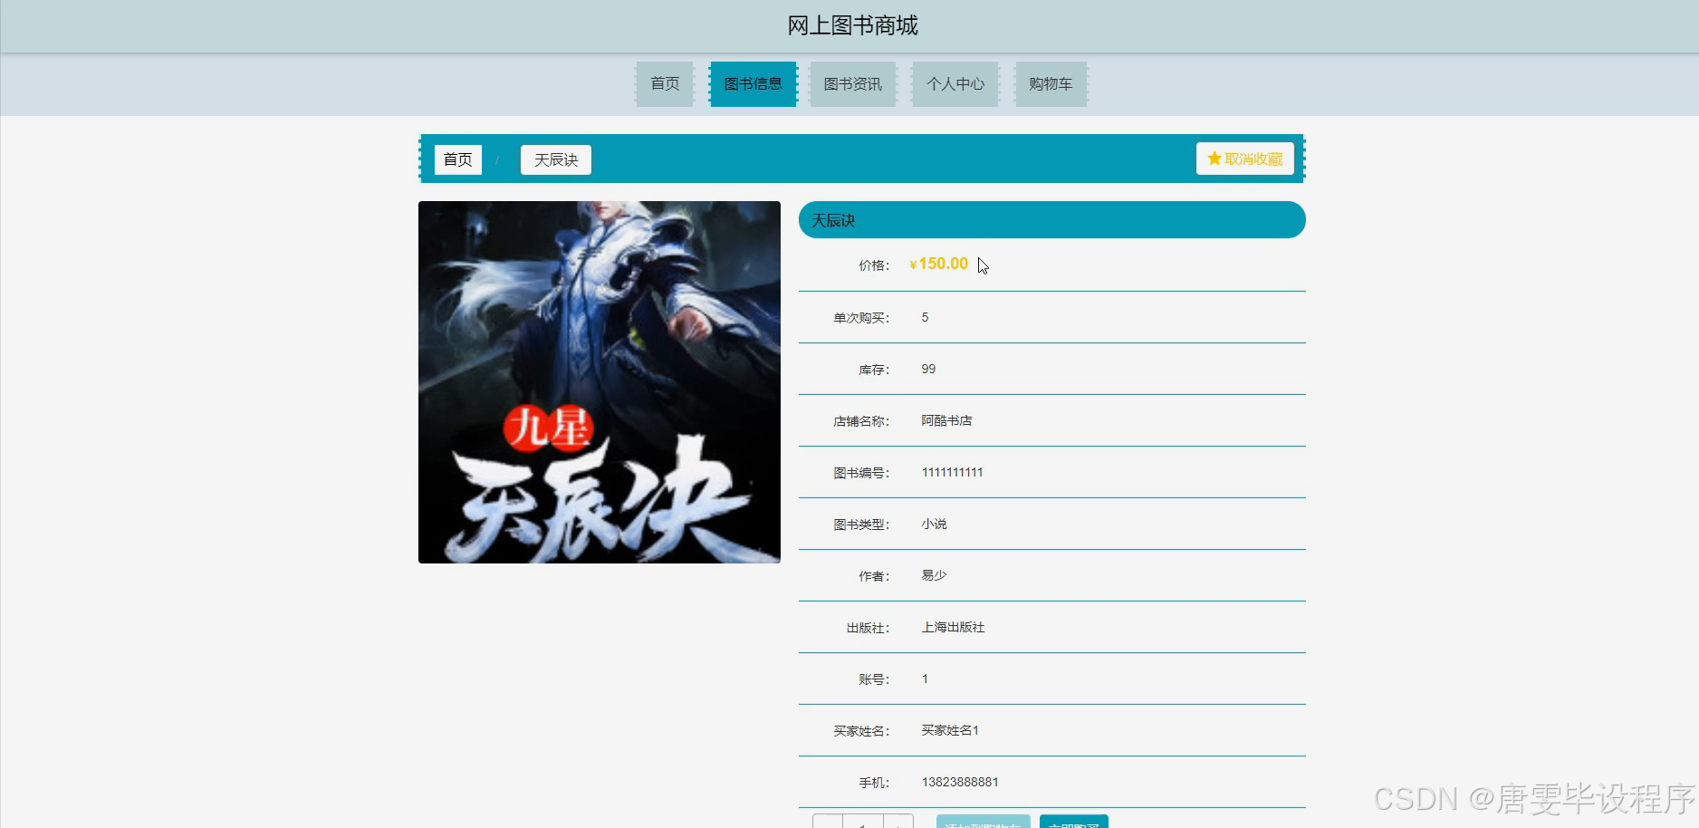Click the book type 小说
Image resolution: width=1699 pixels, height=828 pixels.
[934, 524]
